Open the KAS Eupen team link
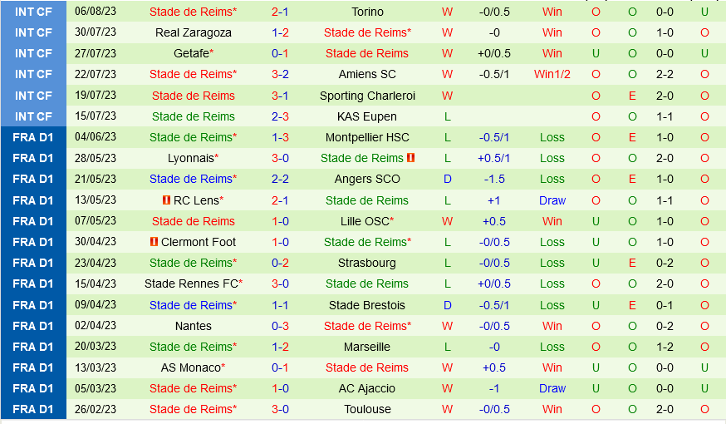This screenshot has height=424, width=726. click(x=367, y=116)
